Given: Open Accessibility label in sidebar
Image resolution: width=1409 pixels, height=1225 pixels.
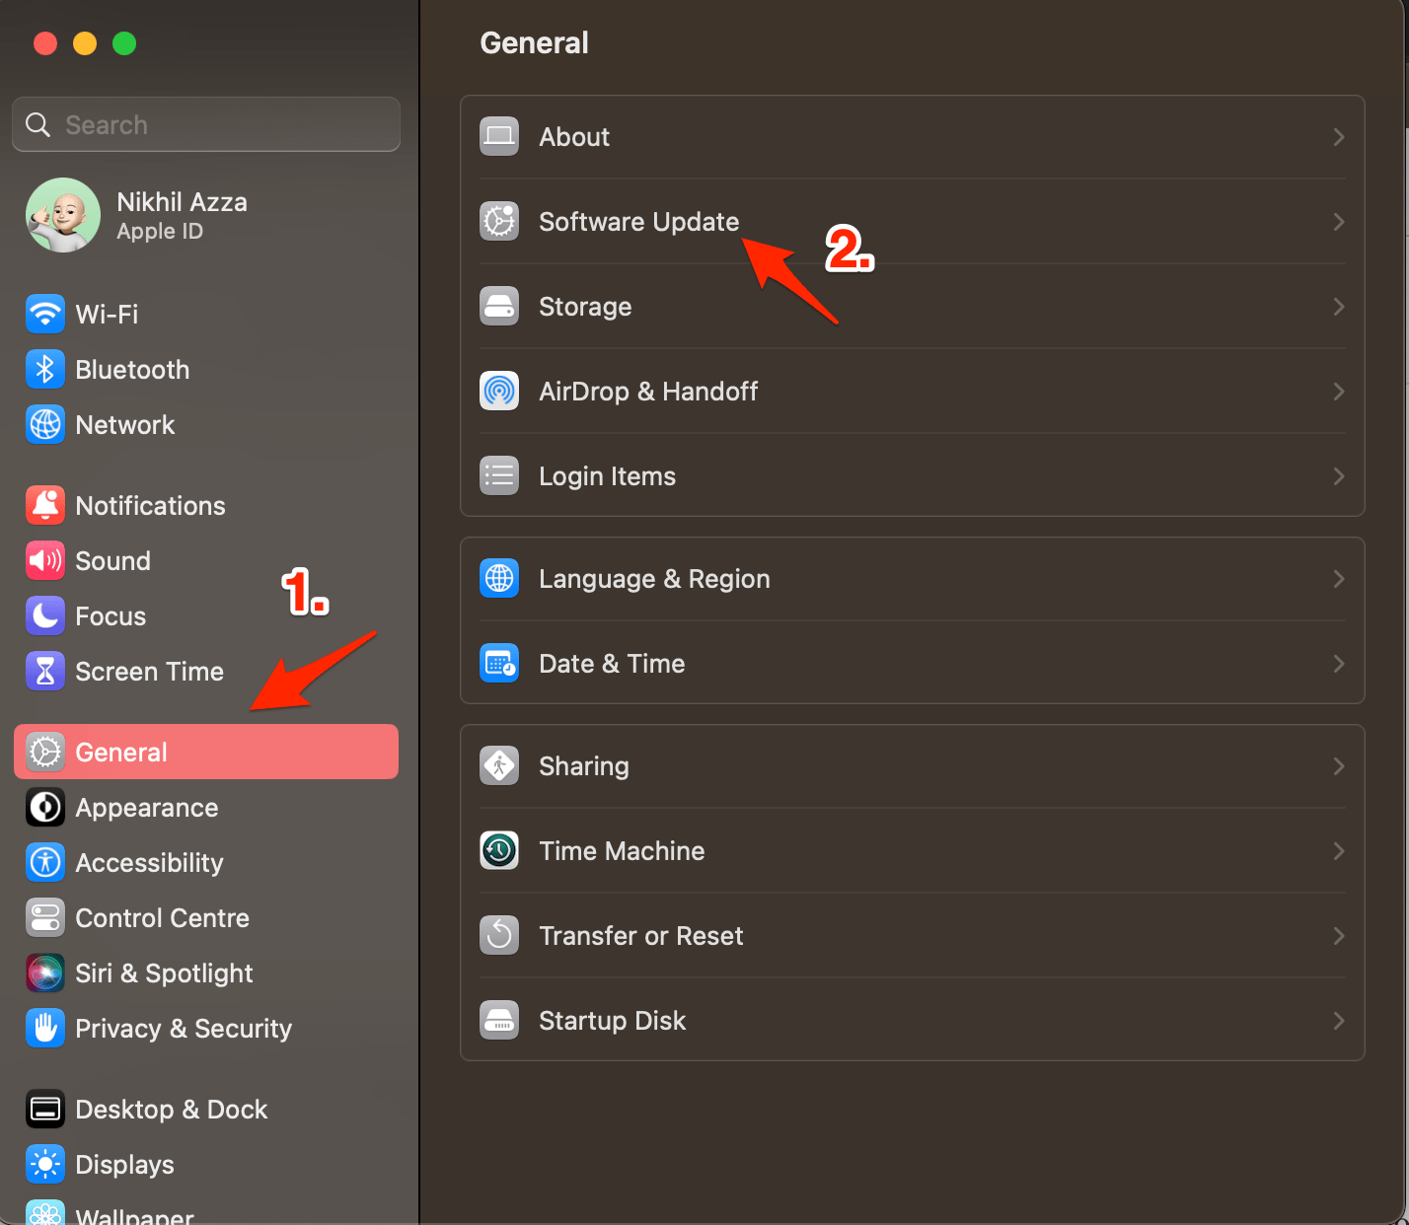Looking at the screenshot, I should pos(149,863).
